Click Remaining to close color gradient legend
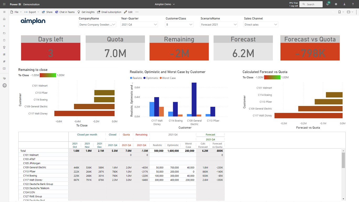Viewport: 359px width, 202px height. pos(48,75)
